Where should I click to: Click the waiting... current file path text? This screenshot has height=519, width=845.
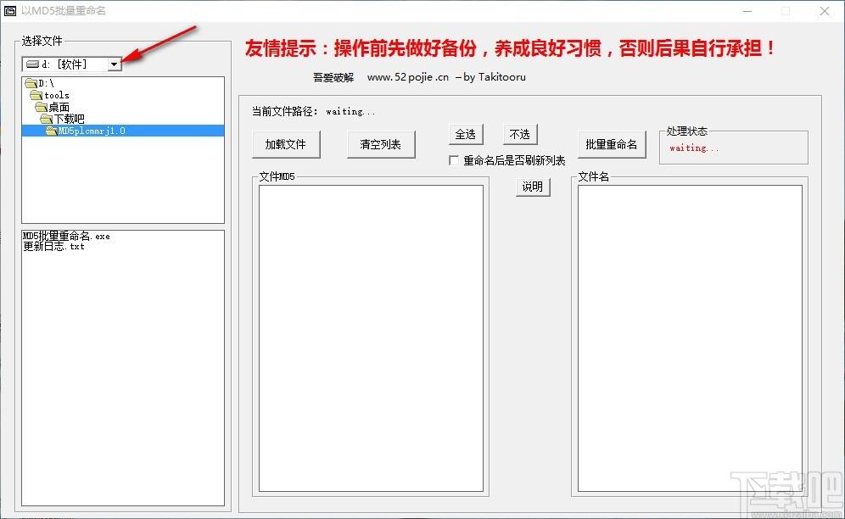tap(350, 112)
